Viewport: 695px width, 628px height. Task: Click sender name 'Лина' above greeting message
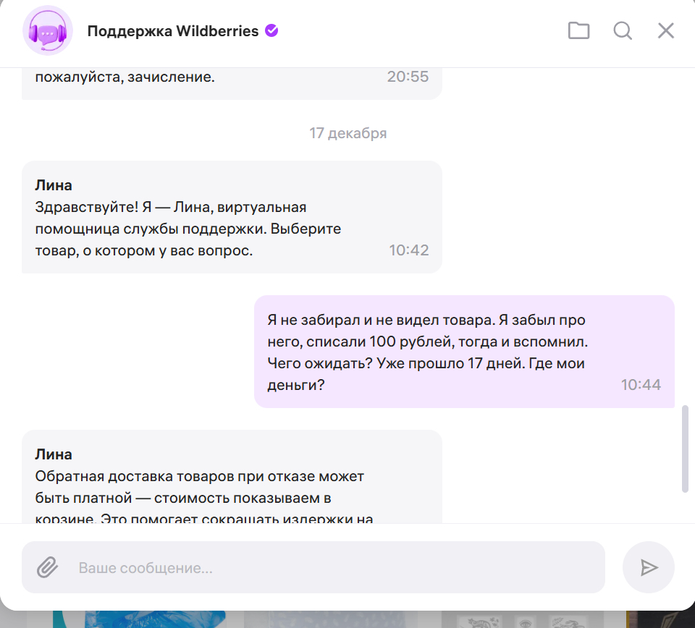53,185
